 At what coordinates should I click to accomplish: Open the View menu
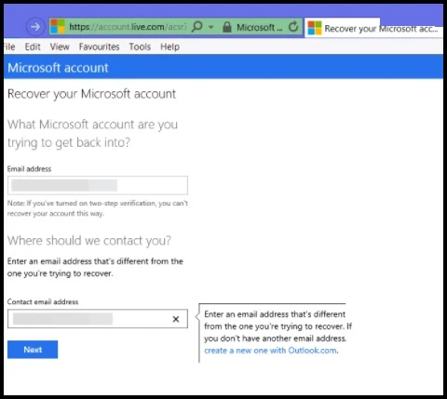pos(60,47)
